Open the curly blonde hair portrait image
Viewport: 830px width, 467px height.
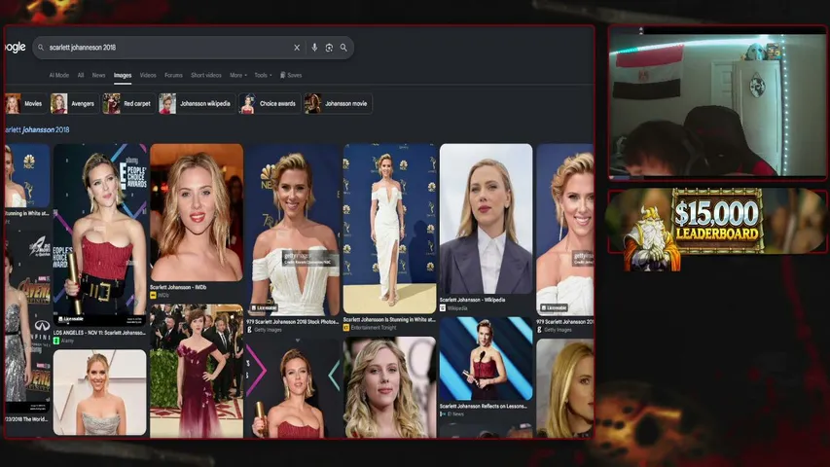pyautogui.click(x=389, y=387)
